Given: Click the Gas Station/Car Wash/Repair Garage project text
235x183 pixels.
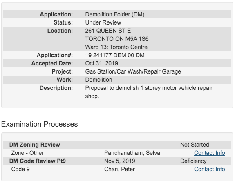Looking at the screenshot, I should (133, 71).
